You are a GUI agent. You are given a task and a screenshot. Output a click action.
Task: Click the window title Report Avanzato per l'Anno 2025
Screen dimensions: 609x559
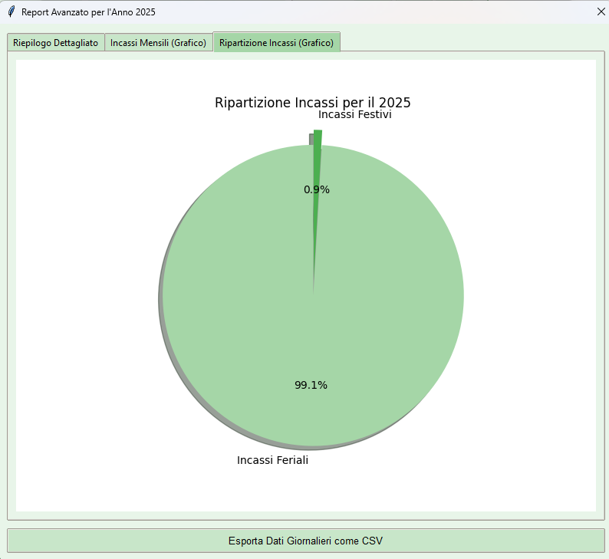tap(88, 12)
